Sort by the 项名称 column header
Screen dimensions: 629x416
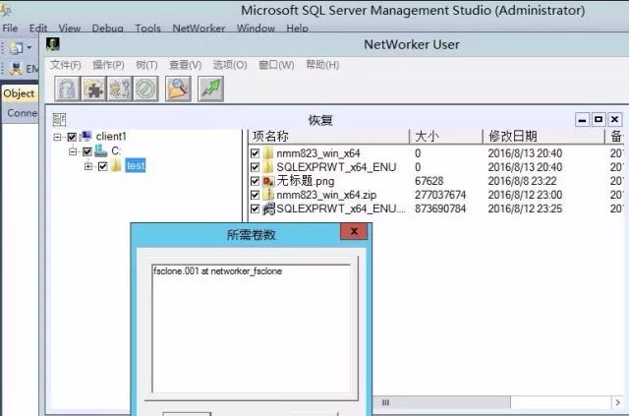pos(329,136)
